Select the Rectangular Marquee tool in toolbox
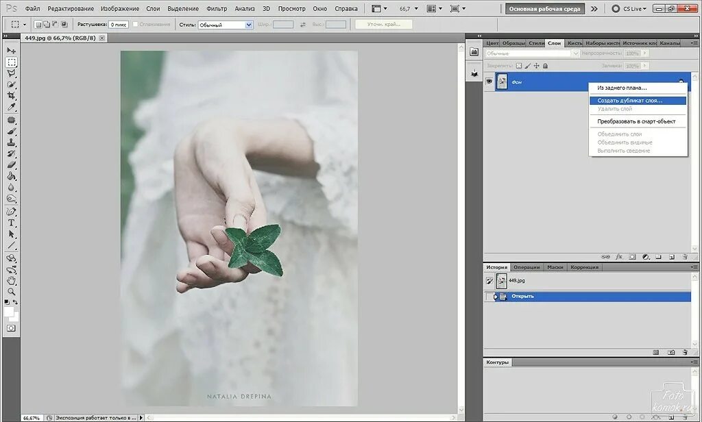The image size is (702, 422). [11, 62]
